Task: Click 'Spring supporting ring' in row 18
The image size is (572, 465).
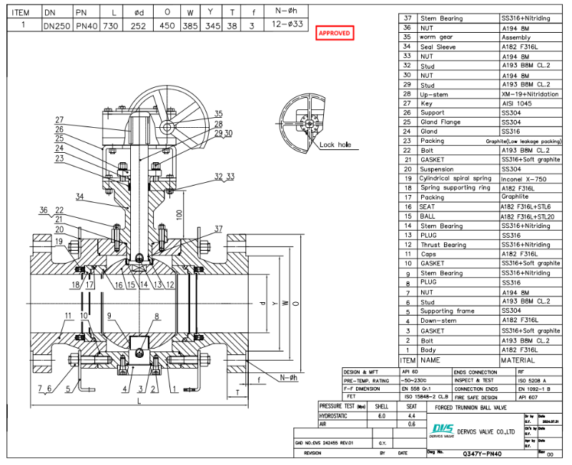Action: [x=455, y=188]
